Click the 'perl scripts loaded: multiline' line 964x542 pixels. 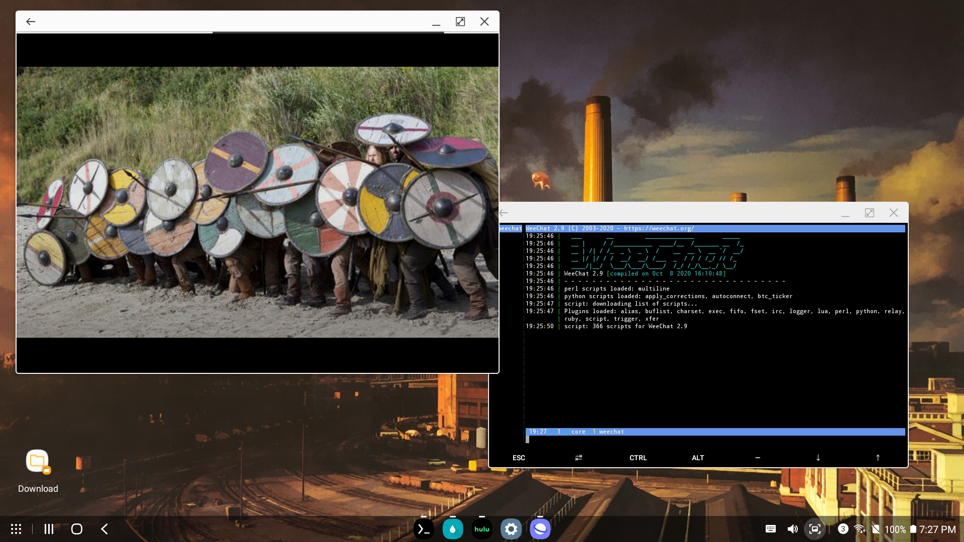[617, 289]
